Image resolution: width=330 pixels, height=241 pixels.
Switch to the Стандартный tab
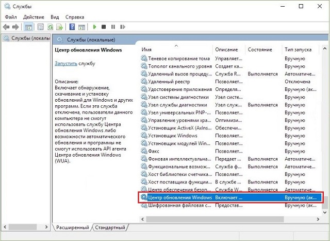coord(110,227)
